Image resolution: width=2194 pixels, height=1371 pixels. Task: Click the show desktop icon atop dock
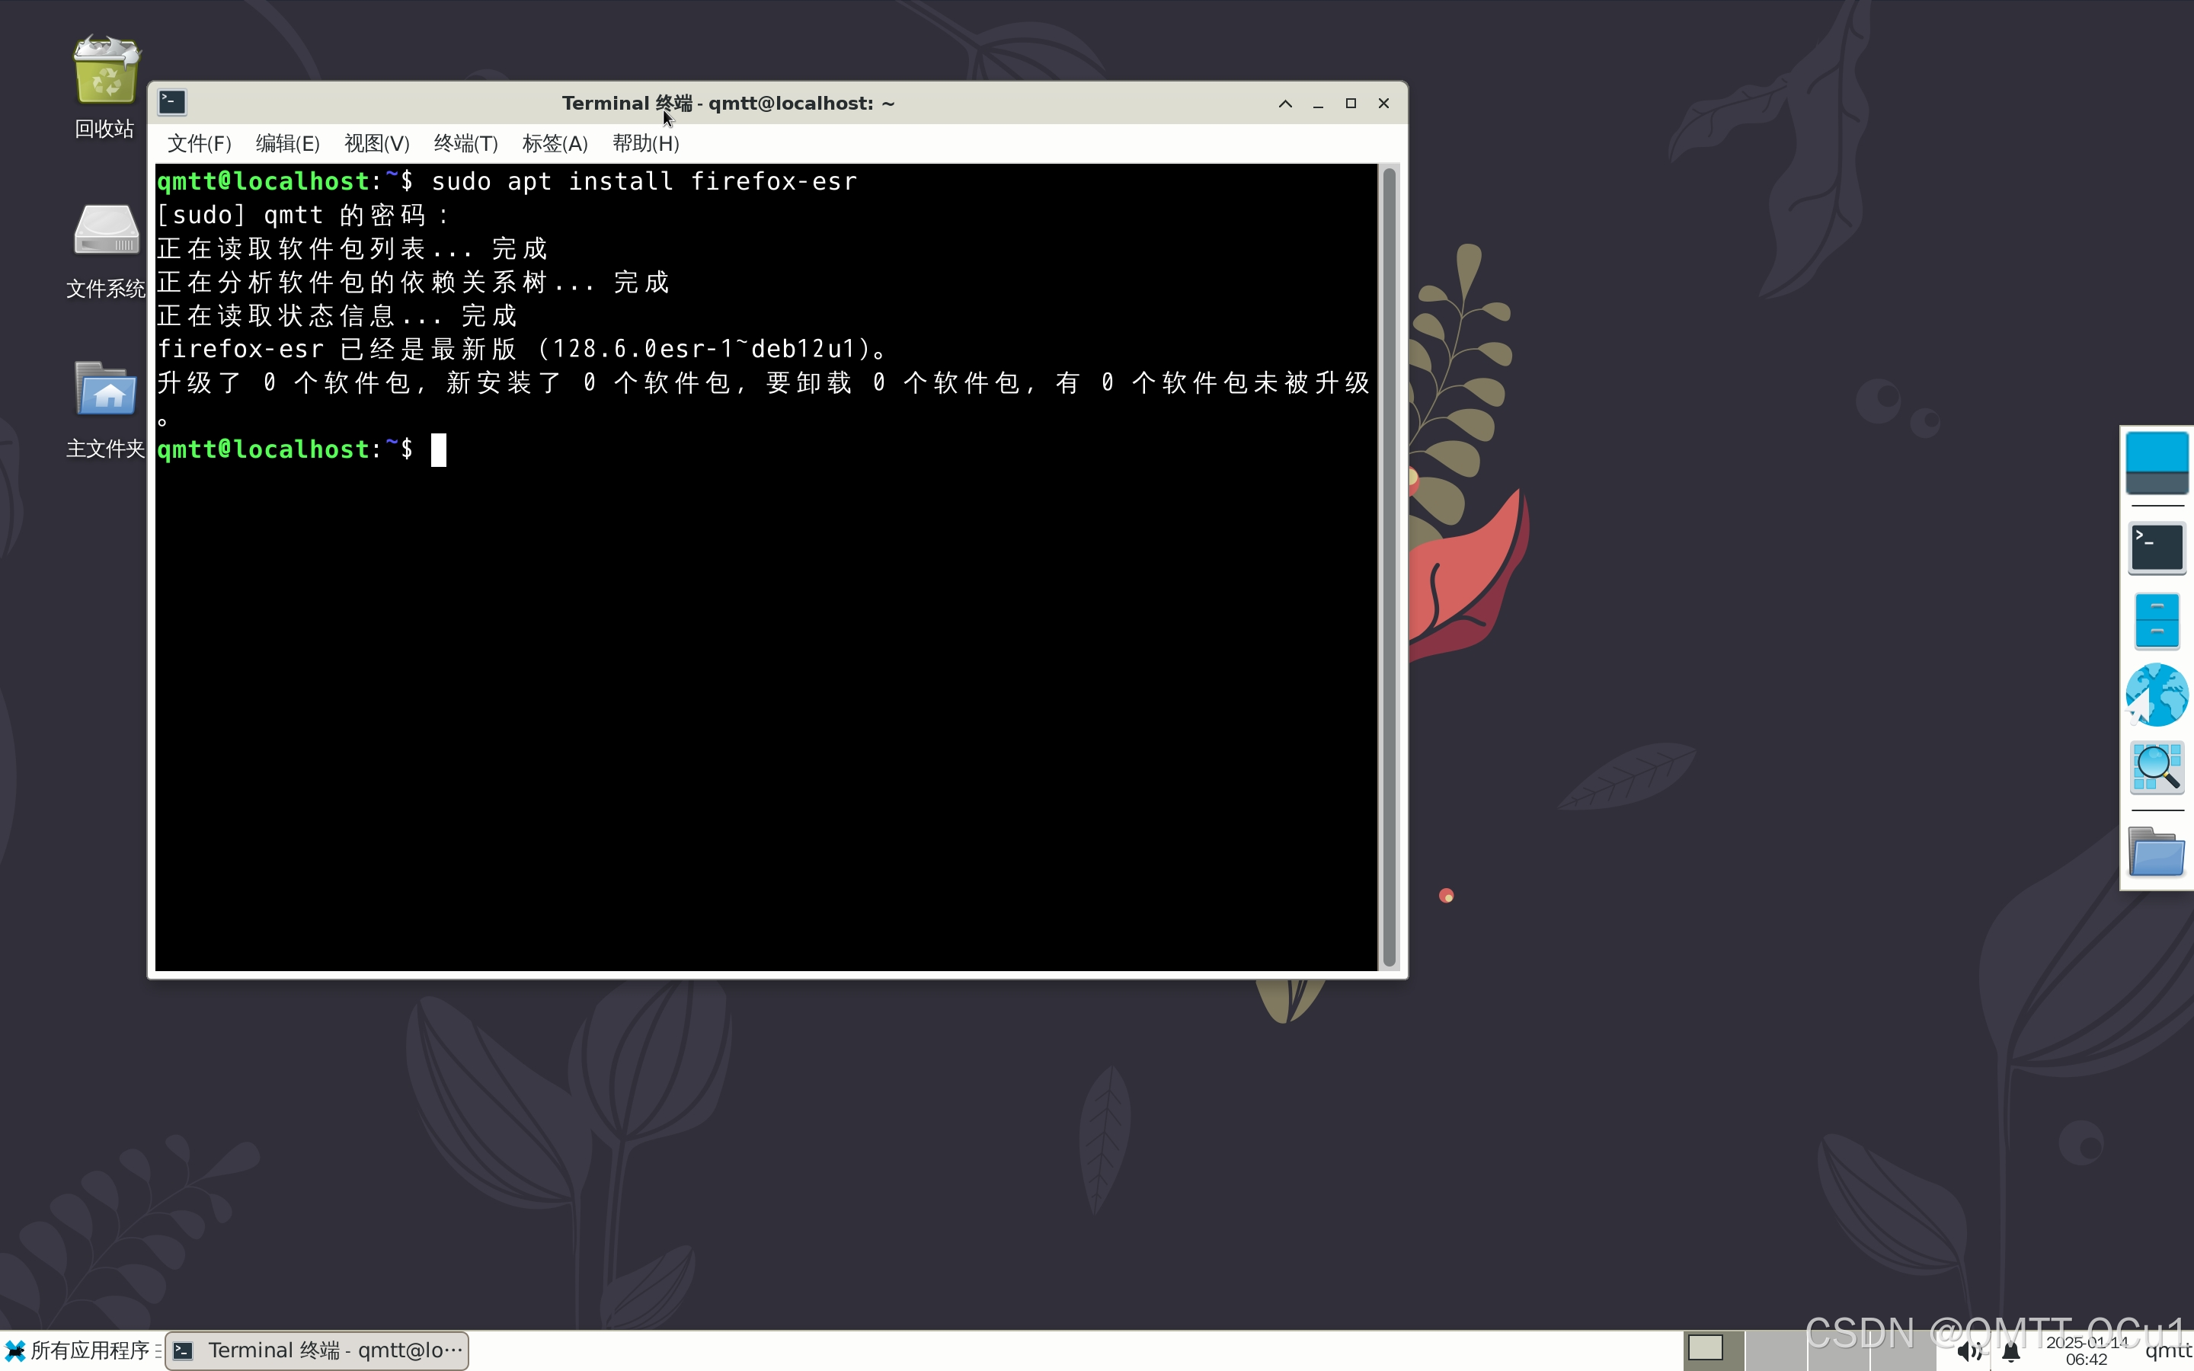pyautogui.click(x=2156, y=462)
